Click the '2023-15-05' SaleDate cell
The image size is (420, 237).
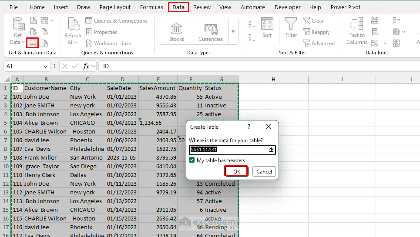click(122, 157)
